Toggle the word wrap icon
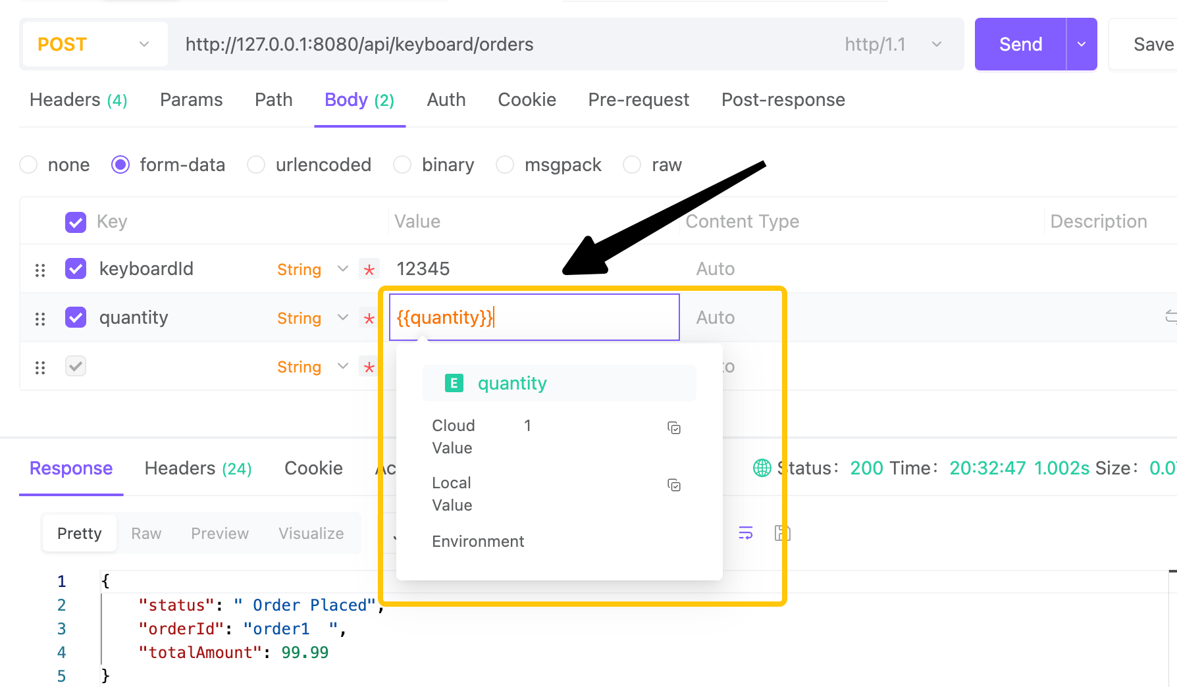 coord(746,533)
